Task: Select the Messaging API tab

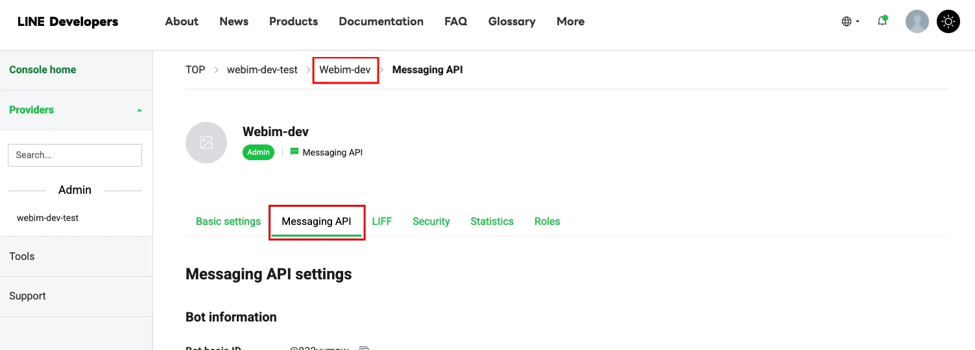Action: tap(317, 221)
